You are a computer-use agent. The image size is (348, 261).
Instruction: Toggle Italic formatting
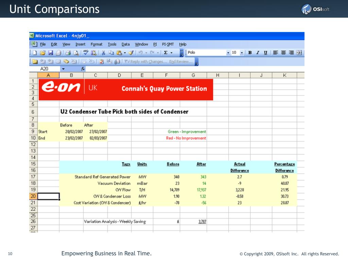(x=258, y=53)
